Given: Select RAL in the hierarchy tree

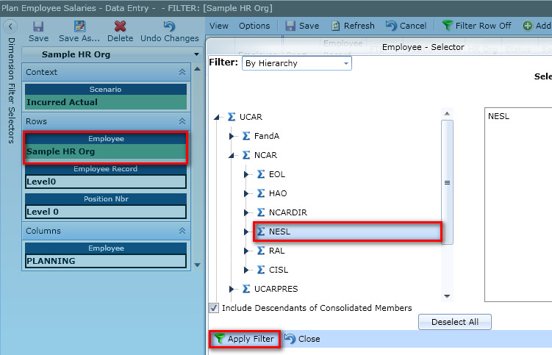Looking at the screenshot, I should pyautogui.click(x=276, y=251).
